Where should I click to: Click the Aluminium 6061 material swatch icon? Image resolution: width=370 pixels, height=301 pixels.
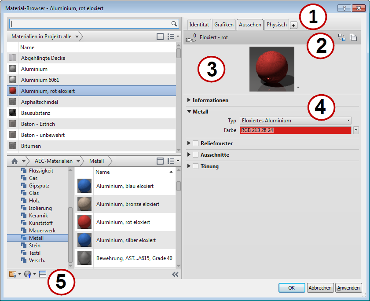click(13, 80)
